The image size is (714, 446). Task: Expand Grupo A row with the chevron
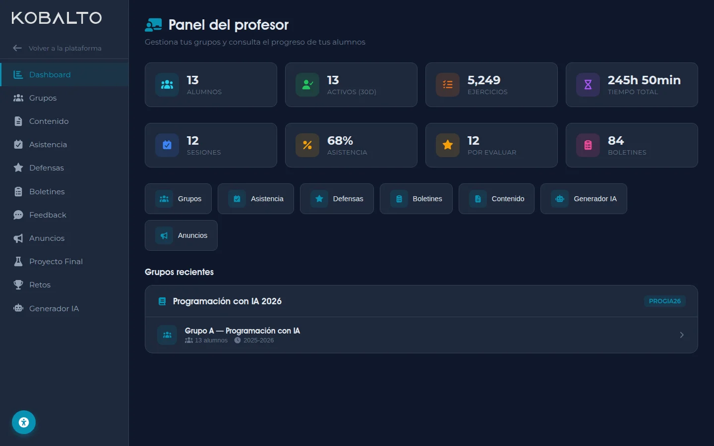[x=682, y=335]
